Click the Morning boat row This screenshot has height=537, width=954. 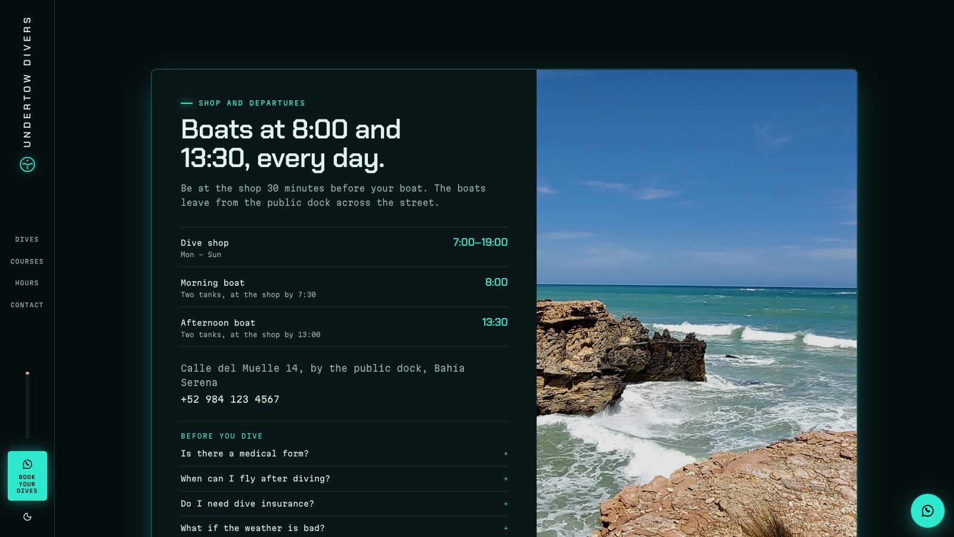[344, 288]
